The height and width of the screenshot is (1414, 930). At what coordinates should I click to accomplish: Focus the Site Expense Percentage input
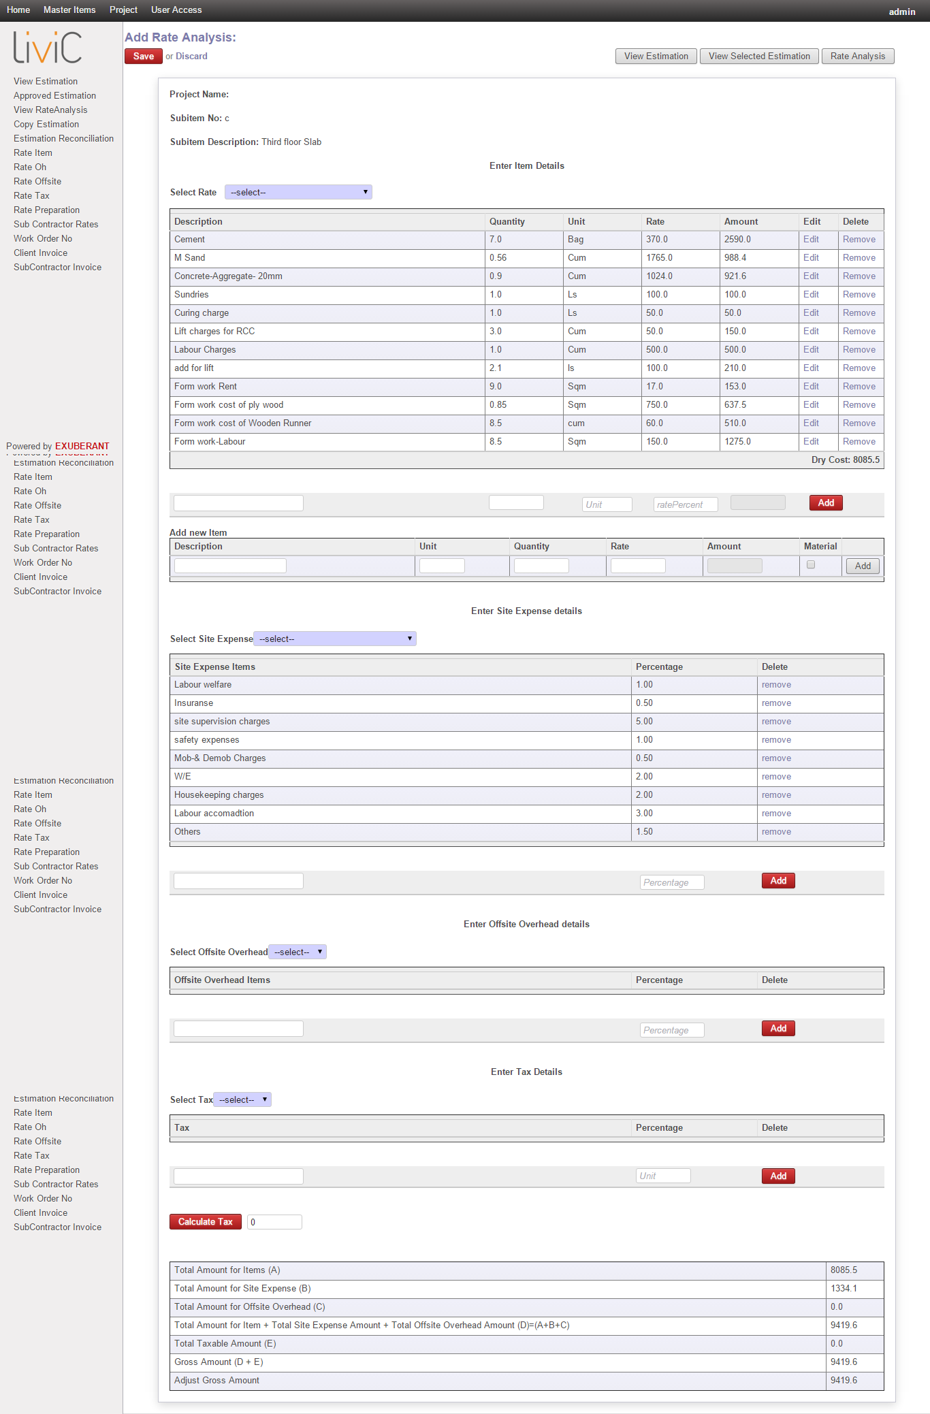[672, 882]
